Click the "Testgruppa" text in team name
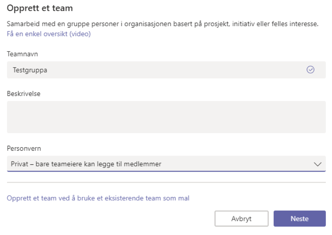The image size is (332, 235). (x=30, y=70)
